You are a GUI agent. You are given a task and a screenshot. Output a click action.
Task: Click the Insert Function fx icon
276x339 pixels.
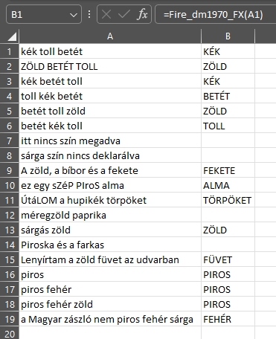coord(142,14)
